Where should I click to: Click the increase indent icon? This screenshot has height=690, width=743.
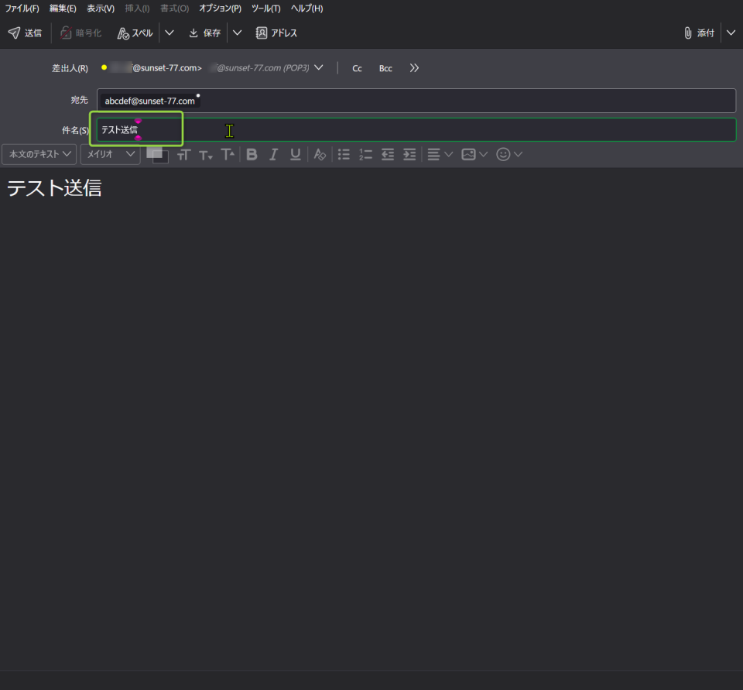(409, 154)
